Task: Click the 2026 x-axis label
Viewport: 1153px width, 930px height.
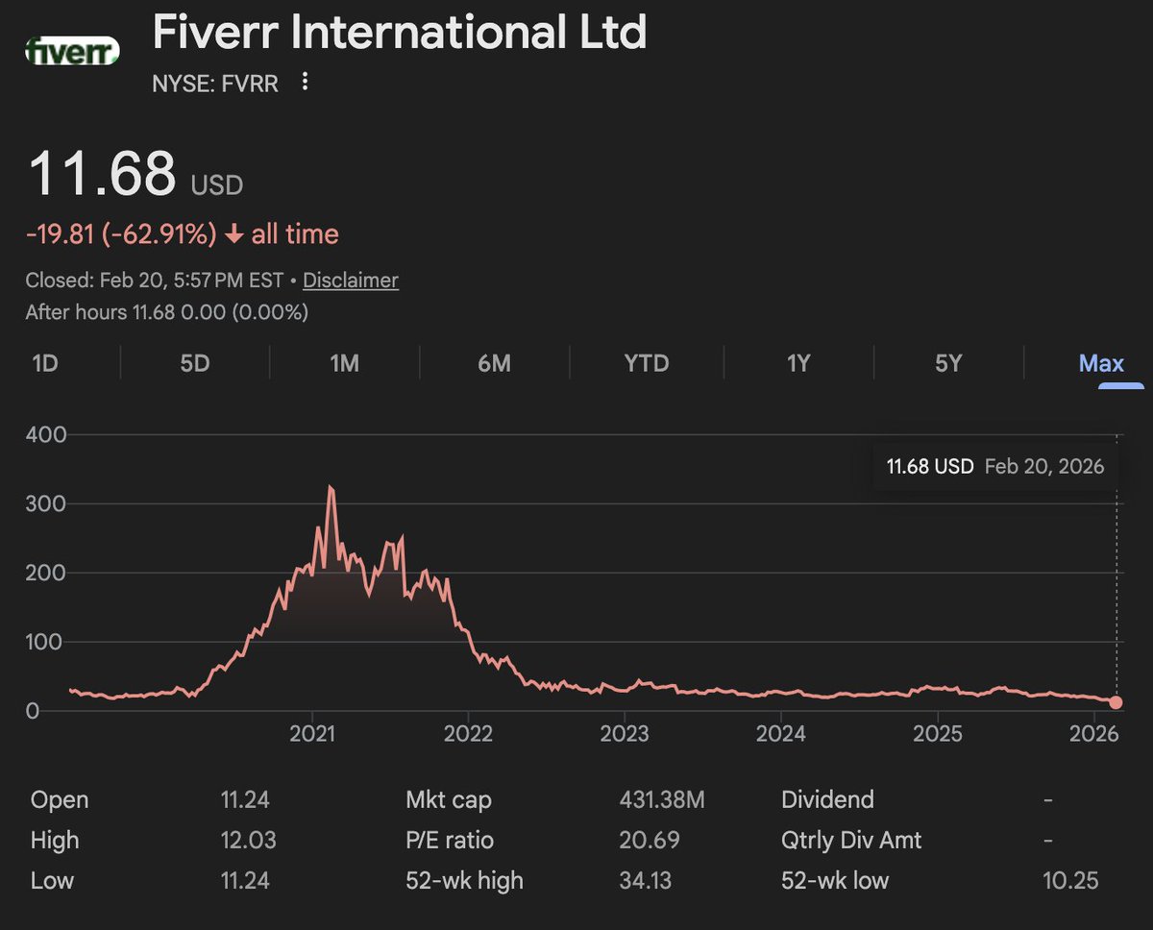Action: (1094, 735)
